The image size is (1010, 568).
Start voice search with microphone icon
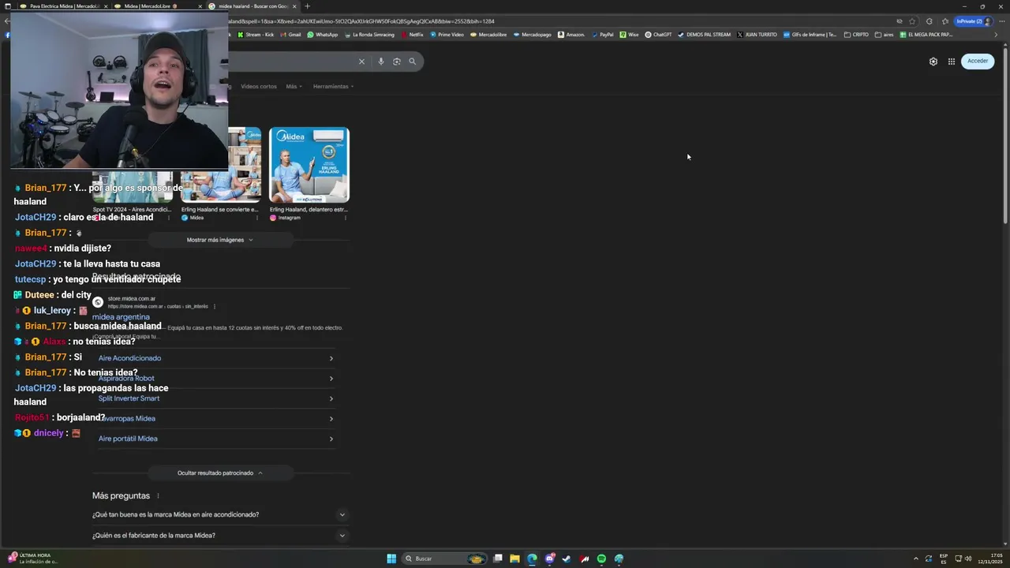tap(380, 62)
